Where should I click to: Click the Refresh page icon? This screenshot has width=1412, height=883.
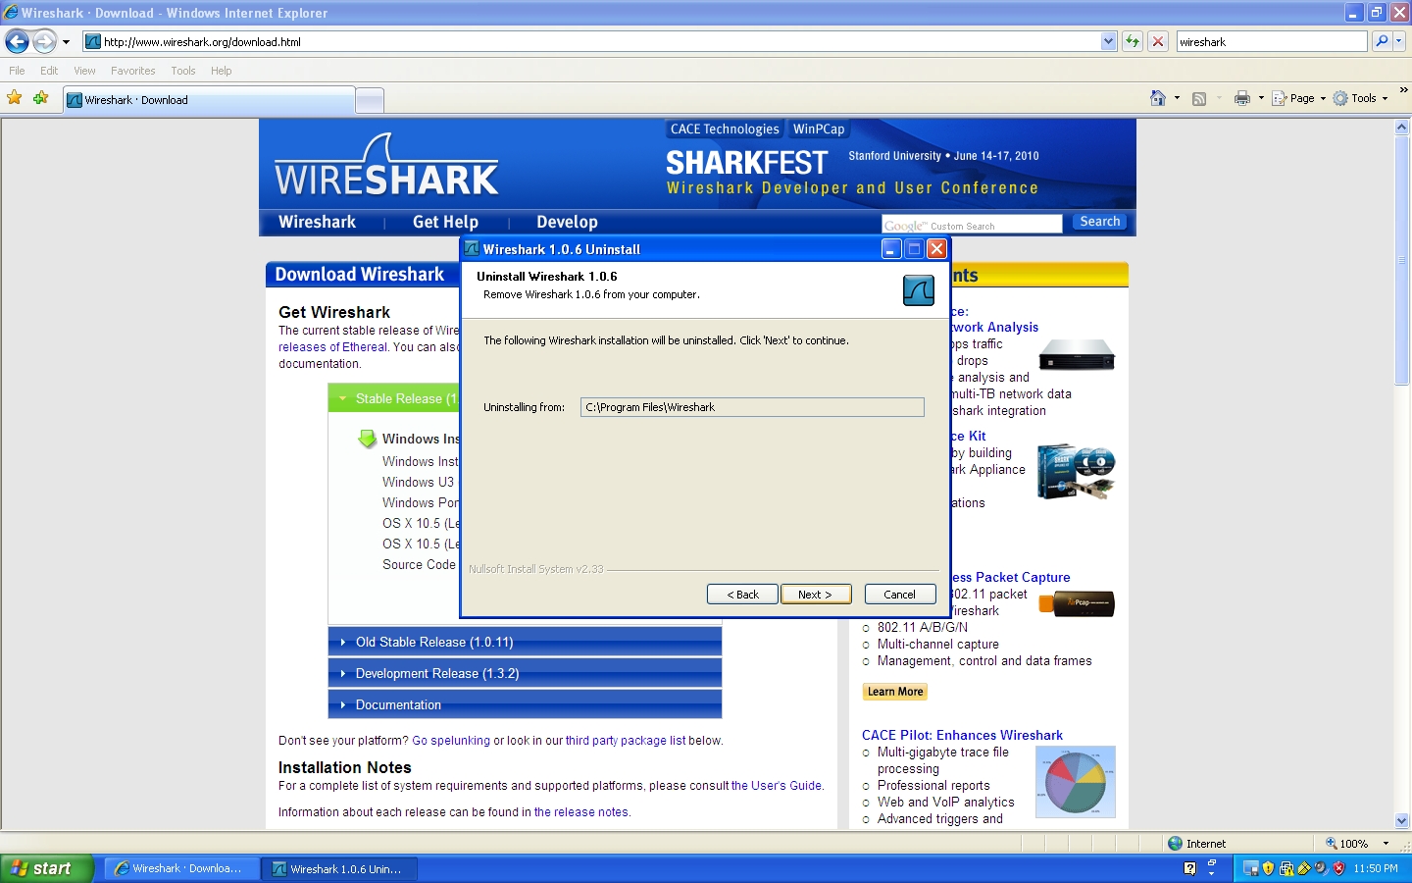[x=1133, y=41]
